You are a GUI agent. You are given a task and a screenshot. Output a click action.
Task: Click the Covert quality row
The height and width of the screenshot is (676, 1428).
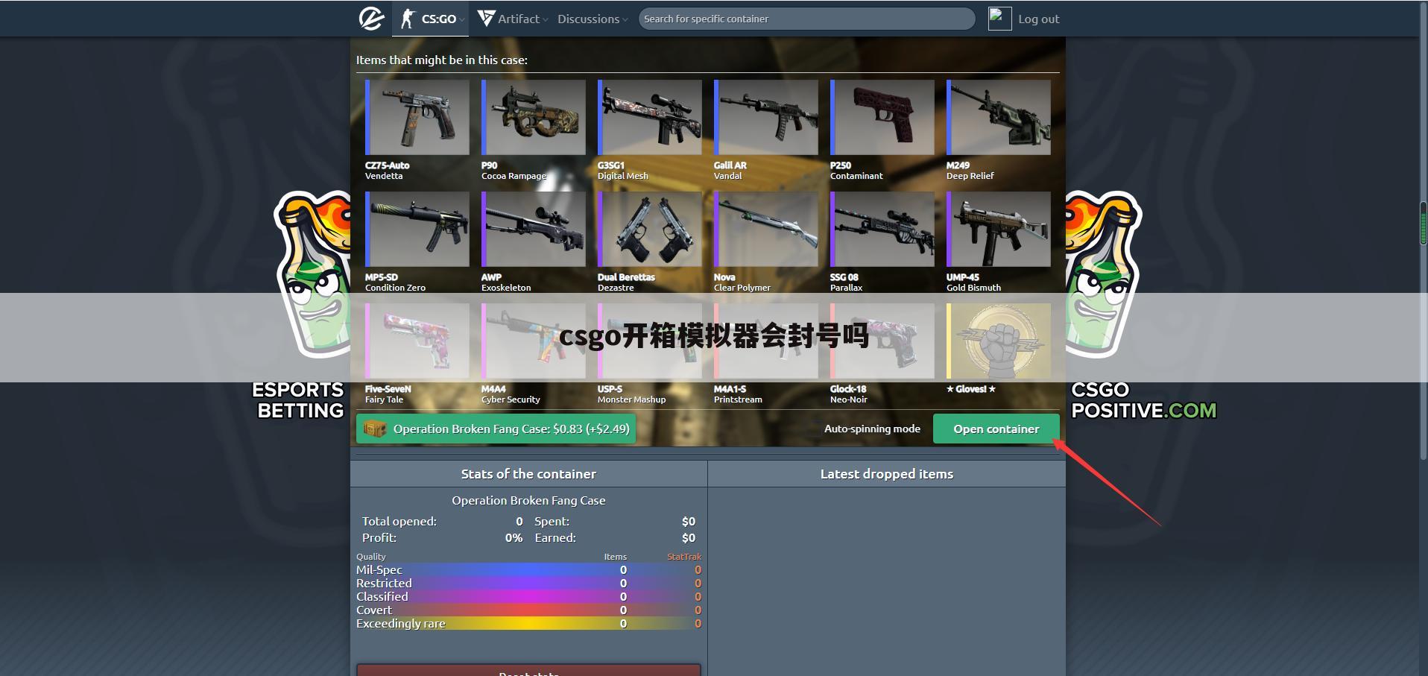click(528, 610)
